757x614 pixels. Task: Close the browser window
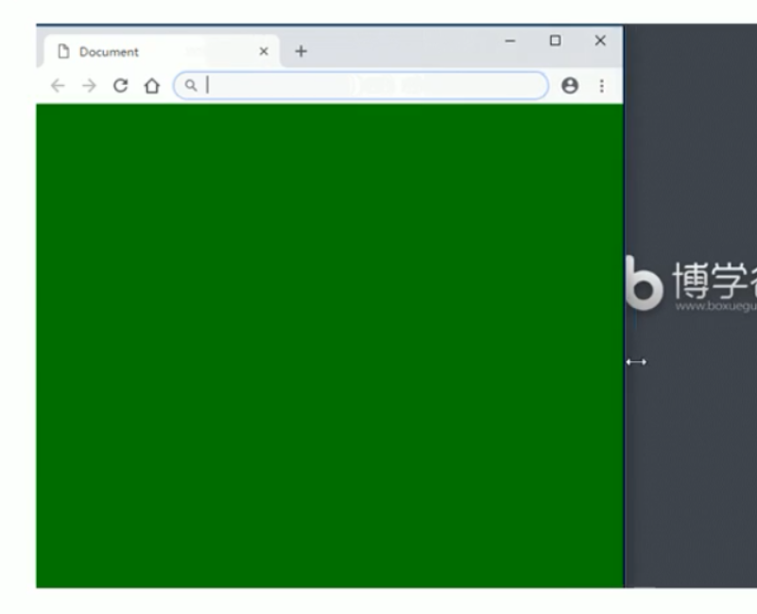(600, 41)
